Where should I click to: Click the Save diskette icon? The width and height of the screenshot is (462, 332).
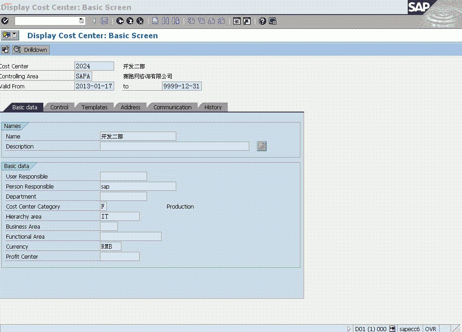pos(104,21)
